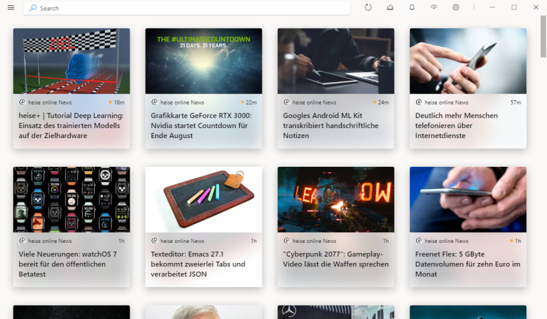Open 'Viele Neuerungen: watchOS 7' headline
547x319 pixels.
(67, 264)
